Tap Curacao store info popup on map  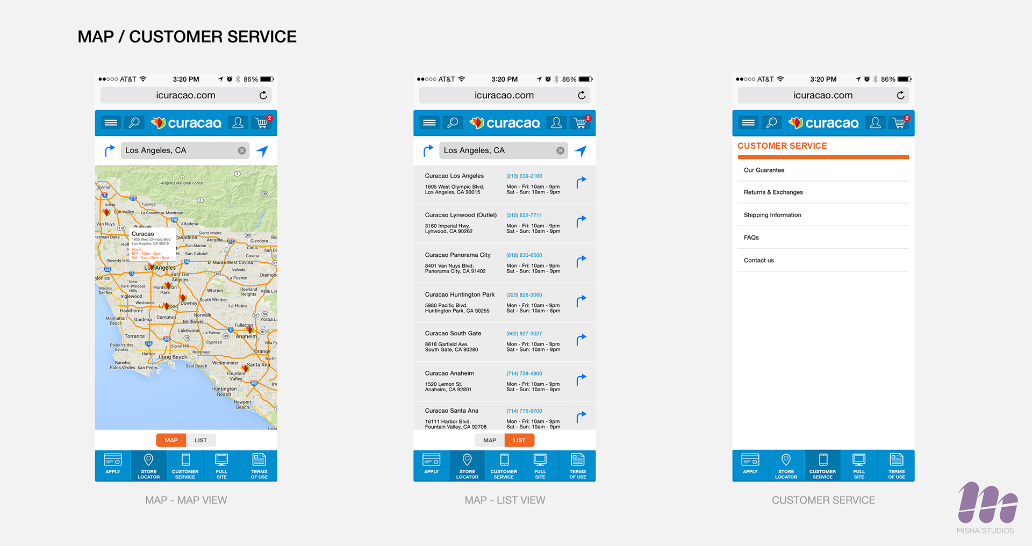[153, 245]
